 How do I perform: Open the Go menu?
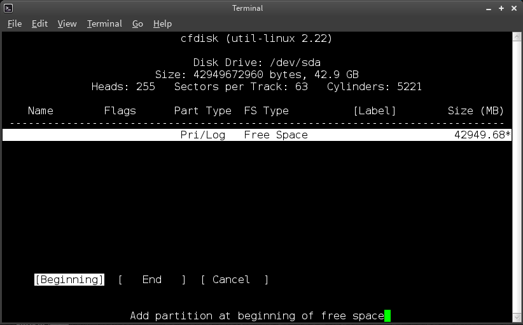137,23
